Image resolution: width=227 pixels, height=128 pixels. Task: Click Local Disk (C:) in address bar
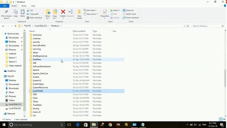41,26
